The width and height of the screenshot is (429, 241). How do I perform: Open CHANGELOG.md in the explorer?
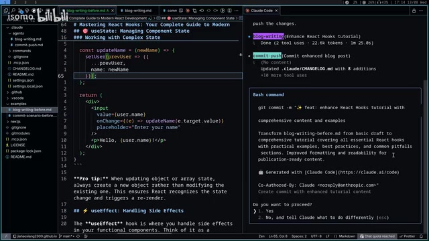27,68
